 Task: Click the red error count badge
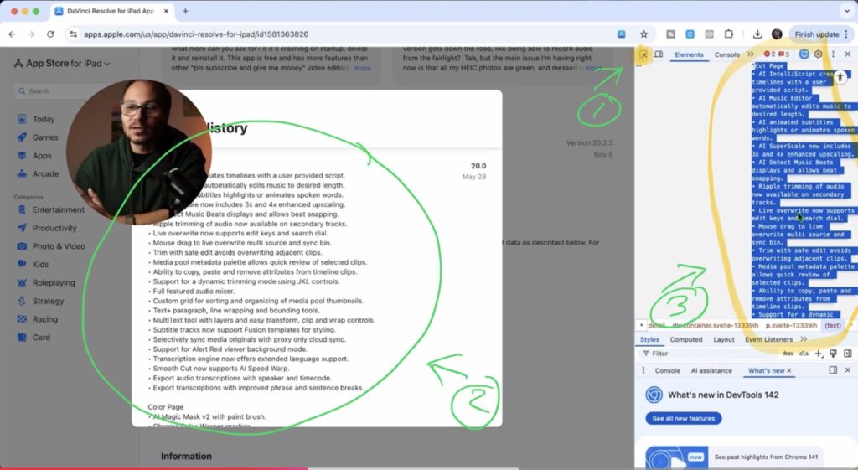pyautogui.click(x=769, y=54)
